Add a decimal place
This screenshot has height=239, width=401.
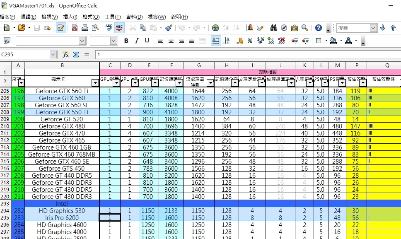(x=271, y=41)
